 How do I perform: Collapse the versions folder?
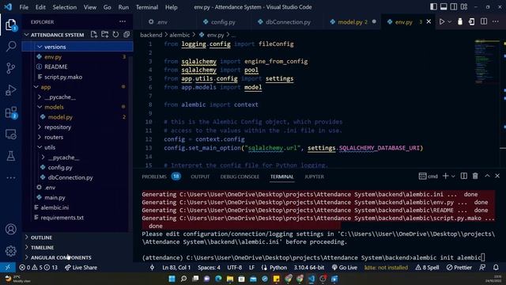click(x=77, y=47)
